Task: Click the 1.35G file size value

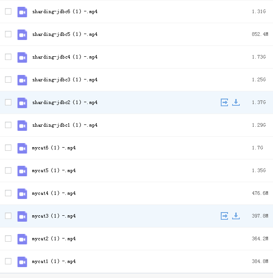Action: (259, 170)
